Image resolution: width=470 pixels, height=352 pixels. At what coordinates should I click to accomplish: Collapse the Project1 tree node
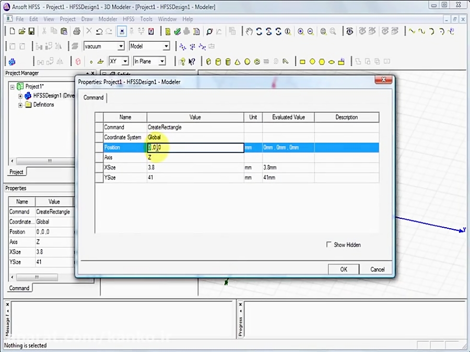coord(12,86)
